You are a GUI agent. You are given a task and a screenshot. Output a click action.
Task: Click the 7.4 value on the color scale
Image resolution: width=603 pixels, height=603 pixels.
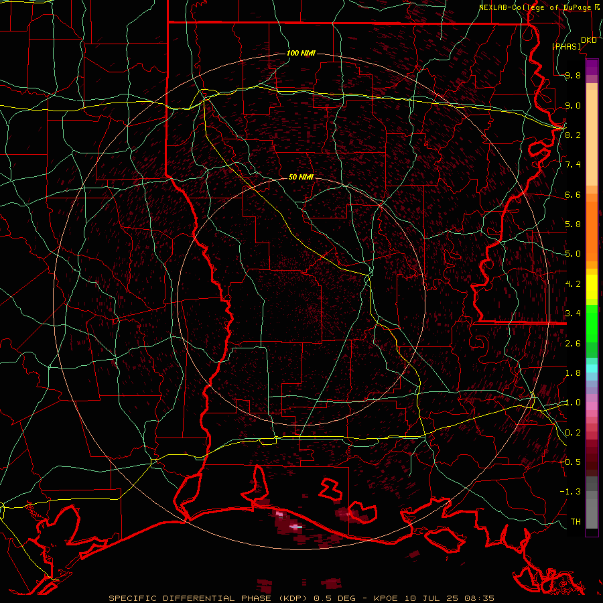(573, 165)
